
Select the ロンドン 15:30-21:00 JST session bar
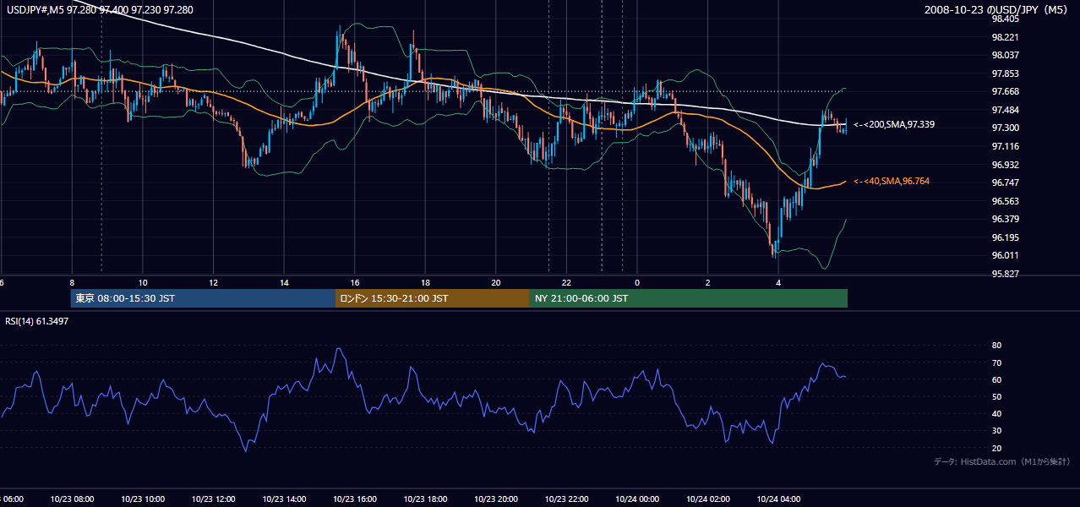(433, 298)
